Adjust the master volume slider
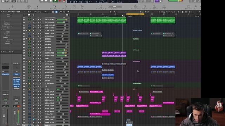Image resolution: width=225 pixels, height=126 pixels. (175, 1)
